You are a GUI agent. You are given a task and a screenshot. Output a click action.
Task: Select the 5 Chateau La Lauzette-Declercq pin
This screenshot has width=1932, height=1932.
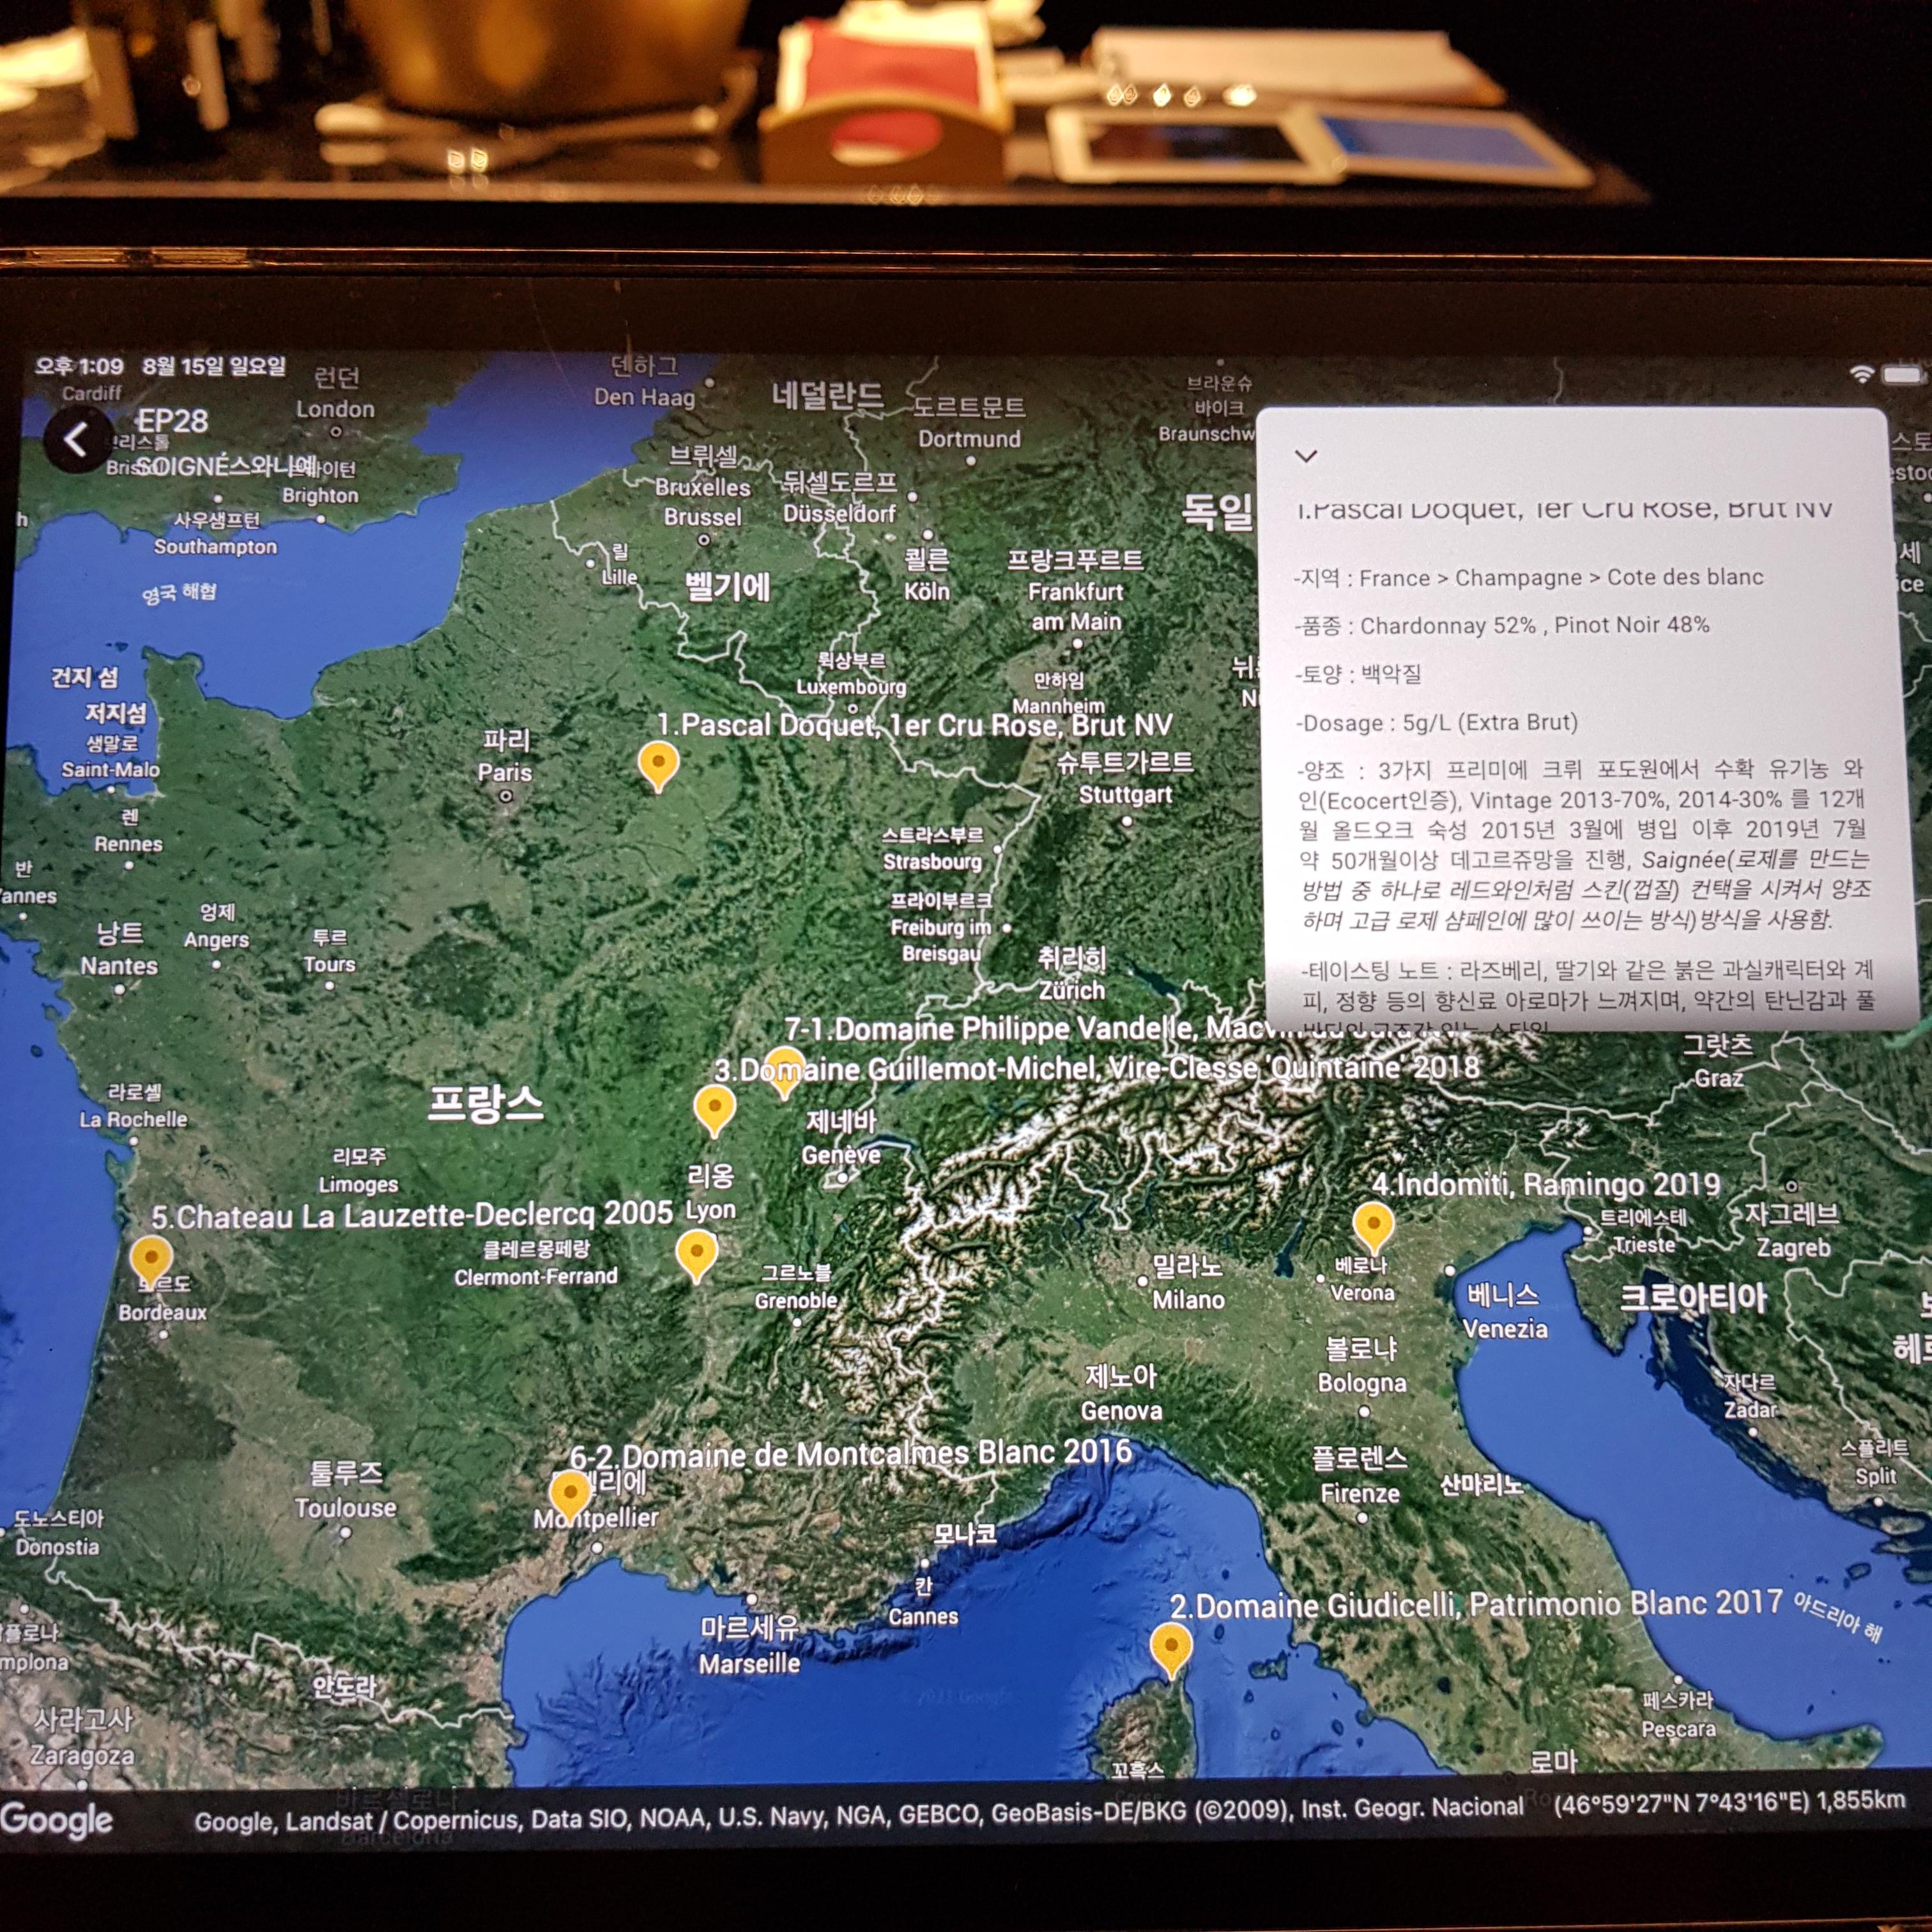tap(151, 1262)
